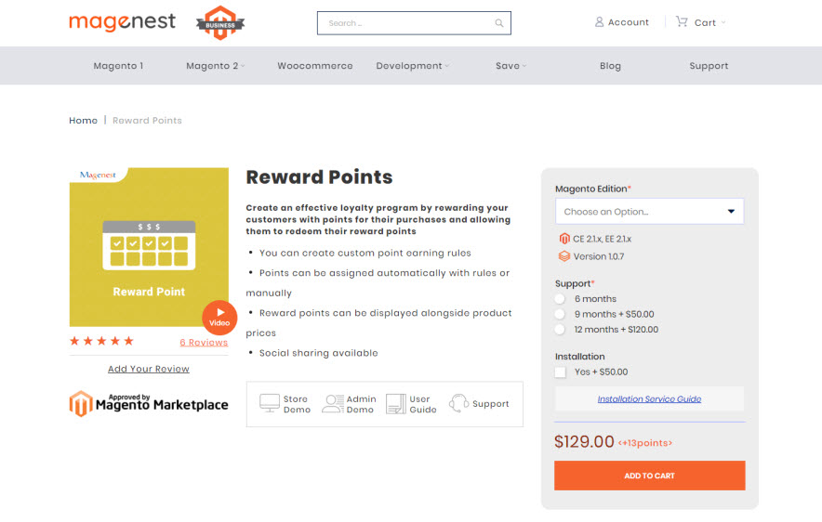822x522 pixels.
Task: Open the Store Demo monitor icon
Action: pyautogui.click(x=270, y=403)
